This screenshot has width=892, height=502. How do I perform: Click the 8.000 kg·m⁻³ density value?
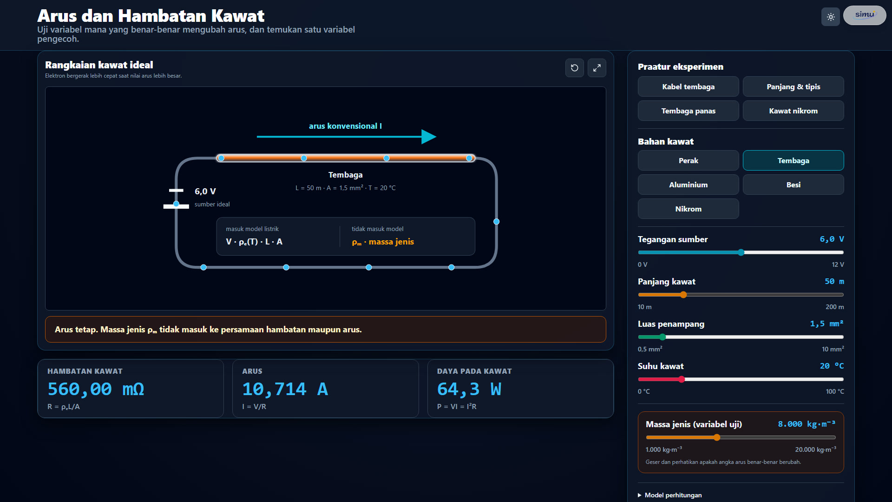pos(807,424)
